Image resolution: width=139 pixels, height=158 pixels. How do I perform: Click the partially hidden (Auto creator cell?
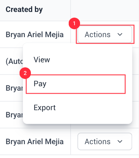[x=14, y=61]
